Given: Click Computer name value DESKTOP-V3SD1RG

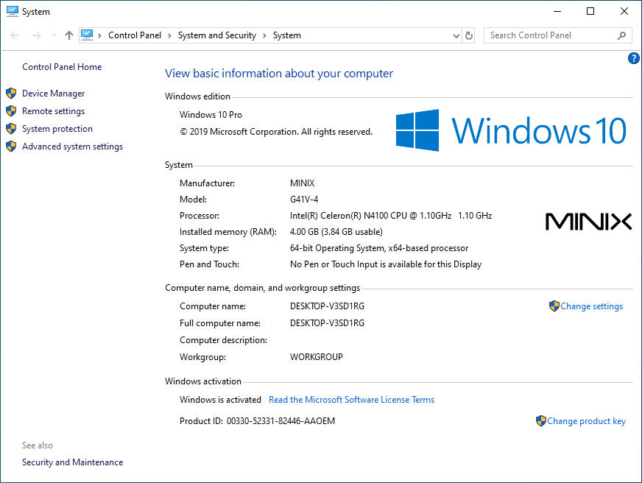Looking at the screenshot, I should pos(327,306).
